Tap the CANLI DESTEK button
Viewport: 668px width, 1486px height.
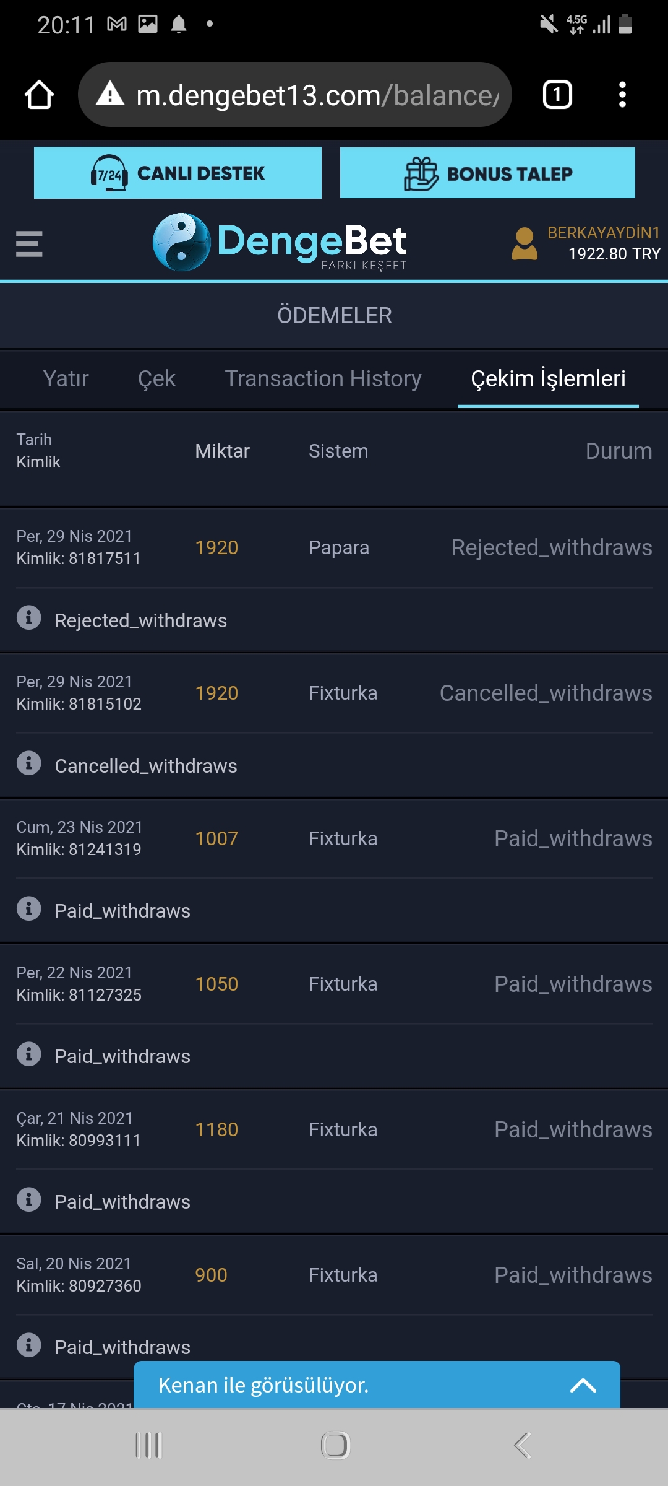(x=178, y=173)
